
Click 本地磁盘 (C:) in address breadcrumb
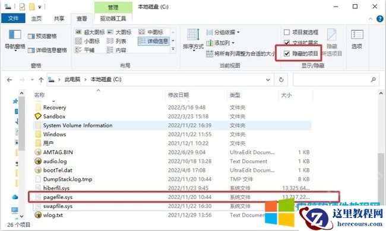pos(106,79)
